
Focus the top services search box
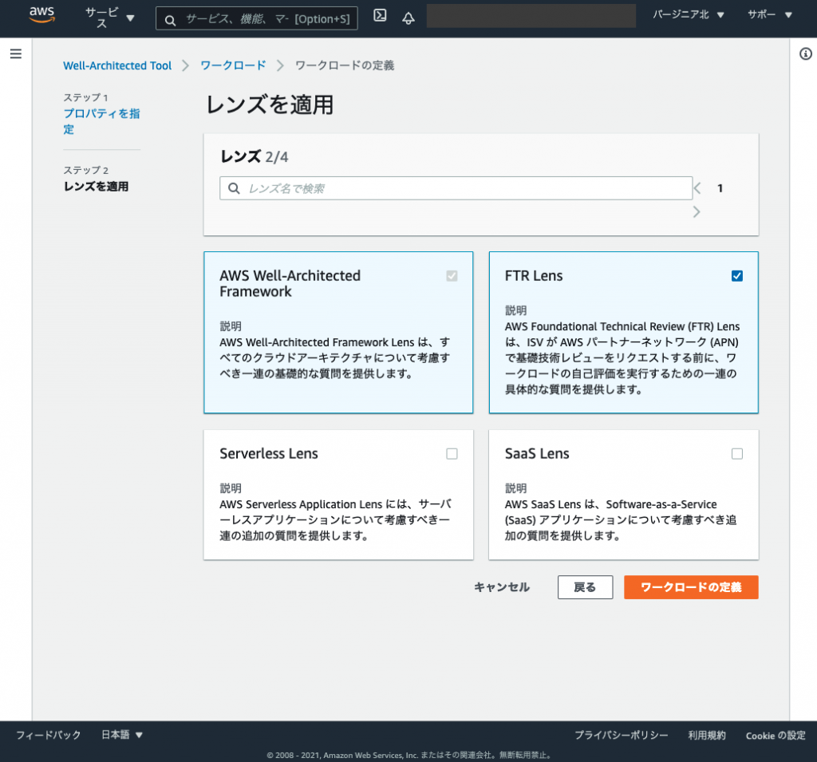coord(257,19)
